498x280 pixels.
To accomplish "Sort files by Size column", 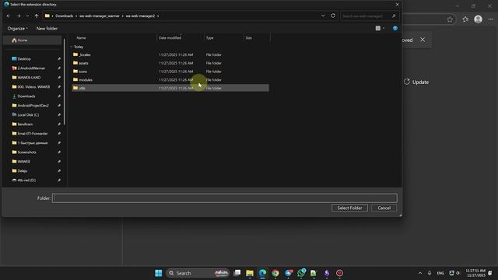I will coord(249,38).
